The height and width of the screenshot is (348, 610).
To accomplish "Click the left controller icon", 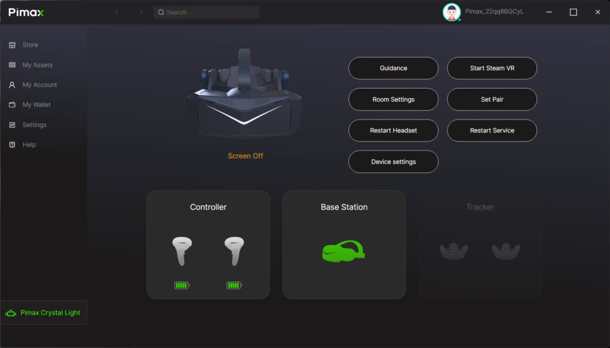I will pyautogui.click(x=182, y=251).
